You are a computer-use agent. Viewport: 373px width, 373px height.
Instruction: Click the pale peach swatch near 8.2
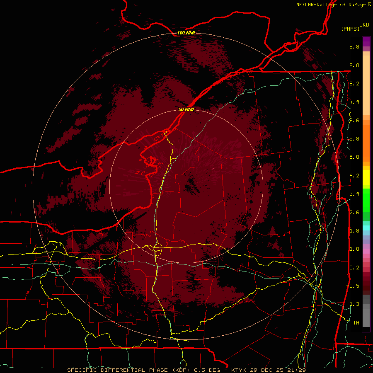click(366, 85)
